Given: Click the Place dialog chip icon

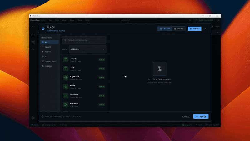Looking at the screenshot, I should click(43, 29).
